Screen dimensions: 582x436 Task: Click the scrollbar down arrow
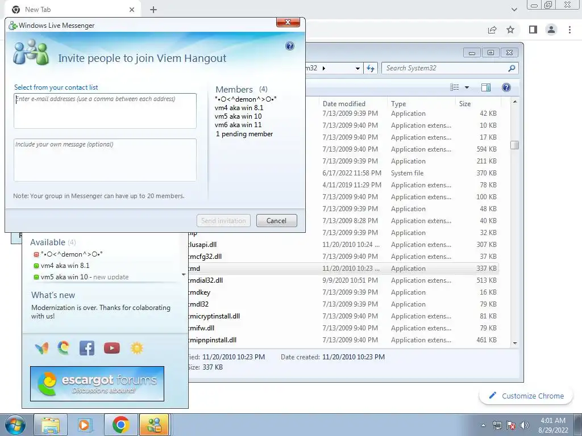click(515, 343)
